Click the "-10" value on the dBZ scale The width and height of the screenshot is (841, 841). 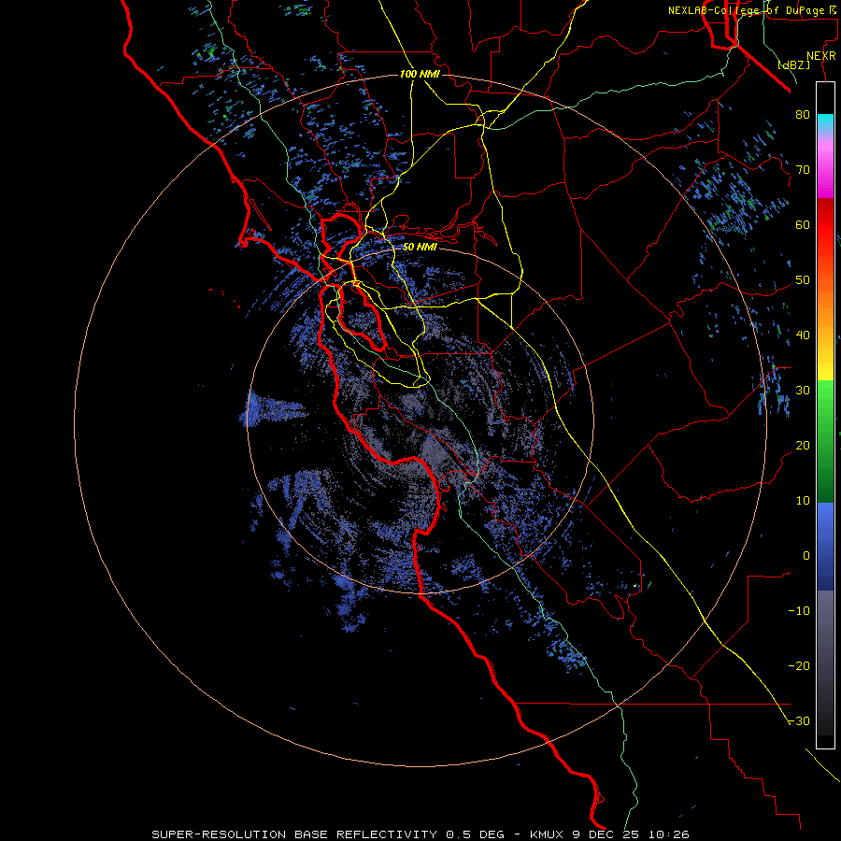pos(799,611)
